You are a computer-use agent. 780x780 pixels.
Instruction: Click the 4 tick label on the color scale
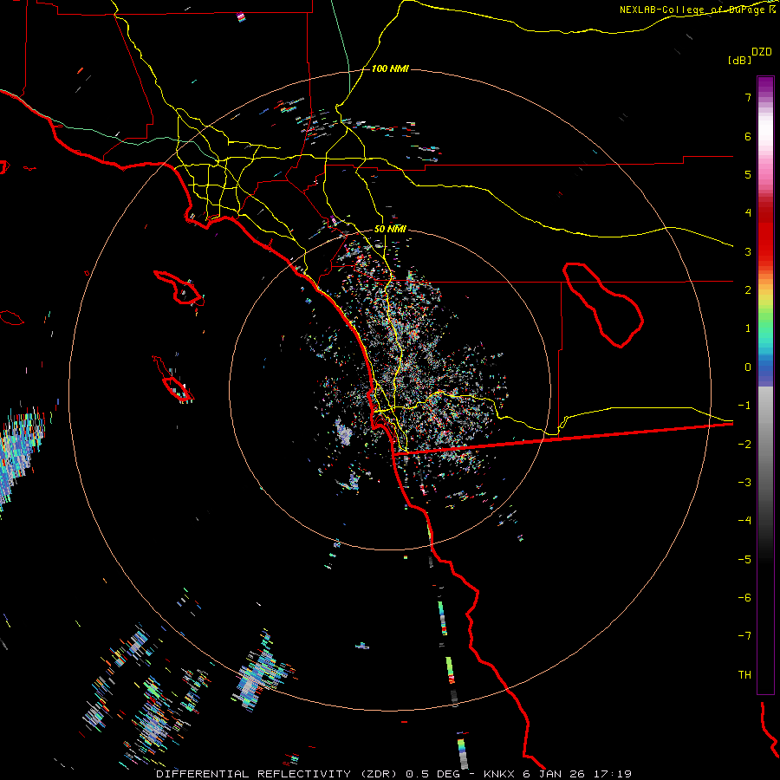click(x=748, y=213)
